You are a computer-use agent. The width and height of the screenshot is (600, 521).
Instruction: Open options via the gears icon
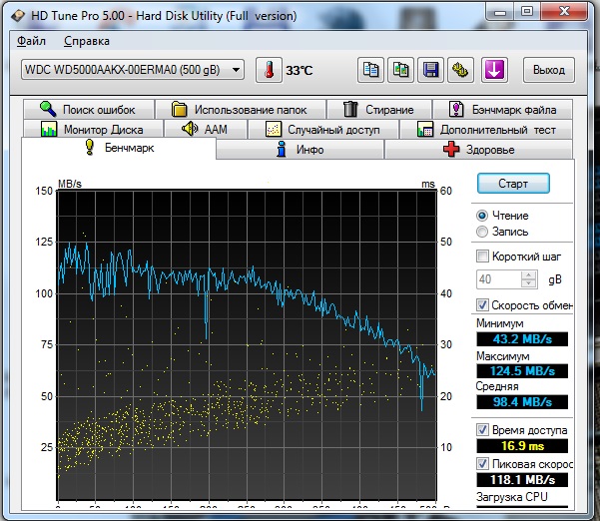(460, 70)
